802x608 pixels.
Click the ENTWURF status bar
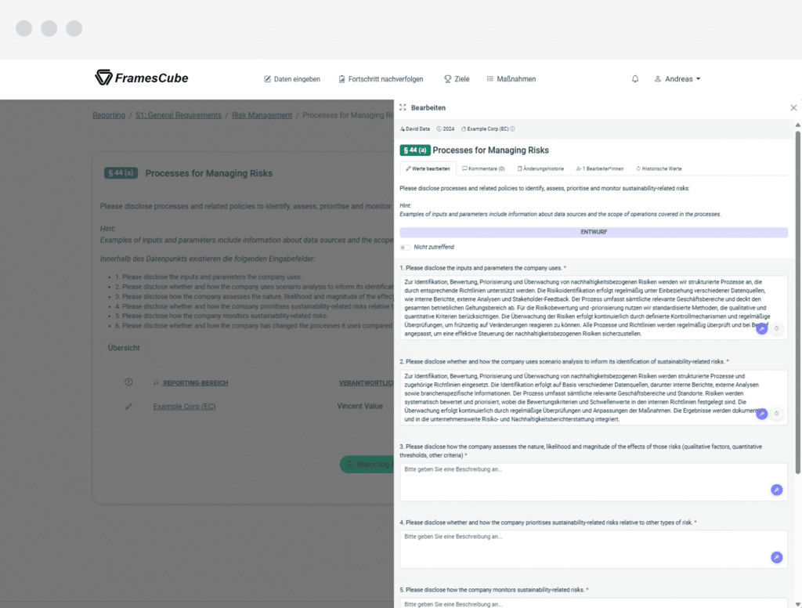click(x=594, y=232)
